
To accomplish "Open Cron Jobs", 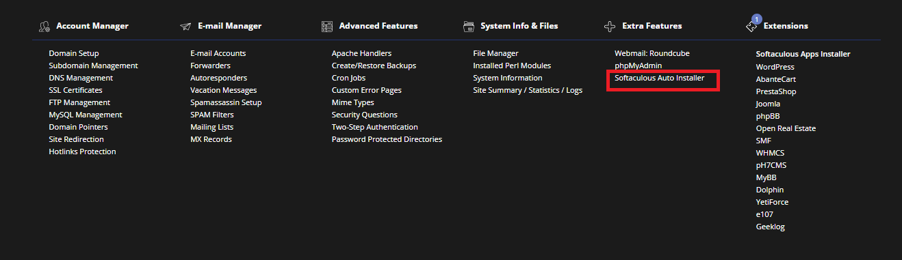I will [x=348, y=78].
